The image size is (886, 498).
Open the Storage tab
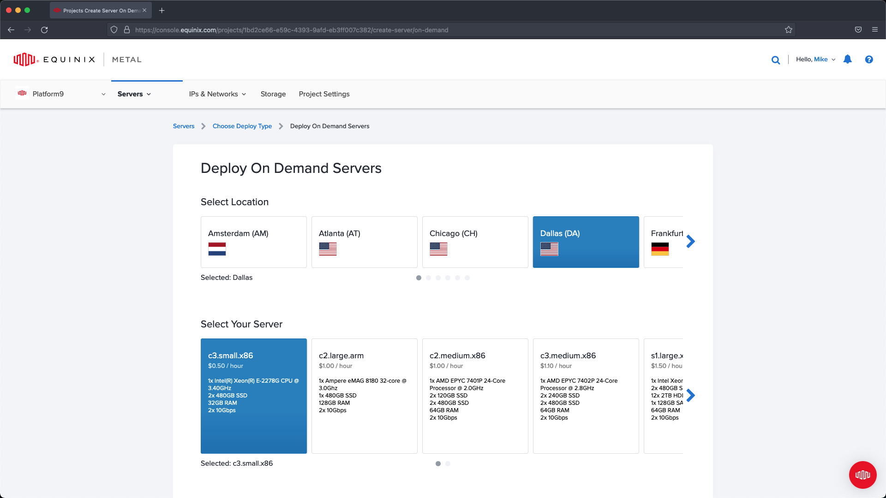coord(273,94)
